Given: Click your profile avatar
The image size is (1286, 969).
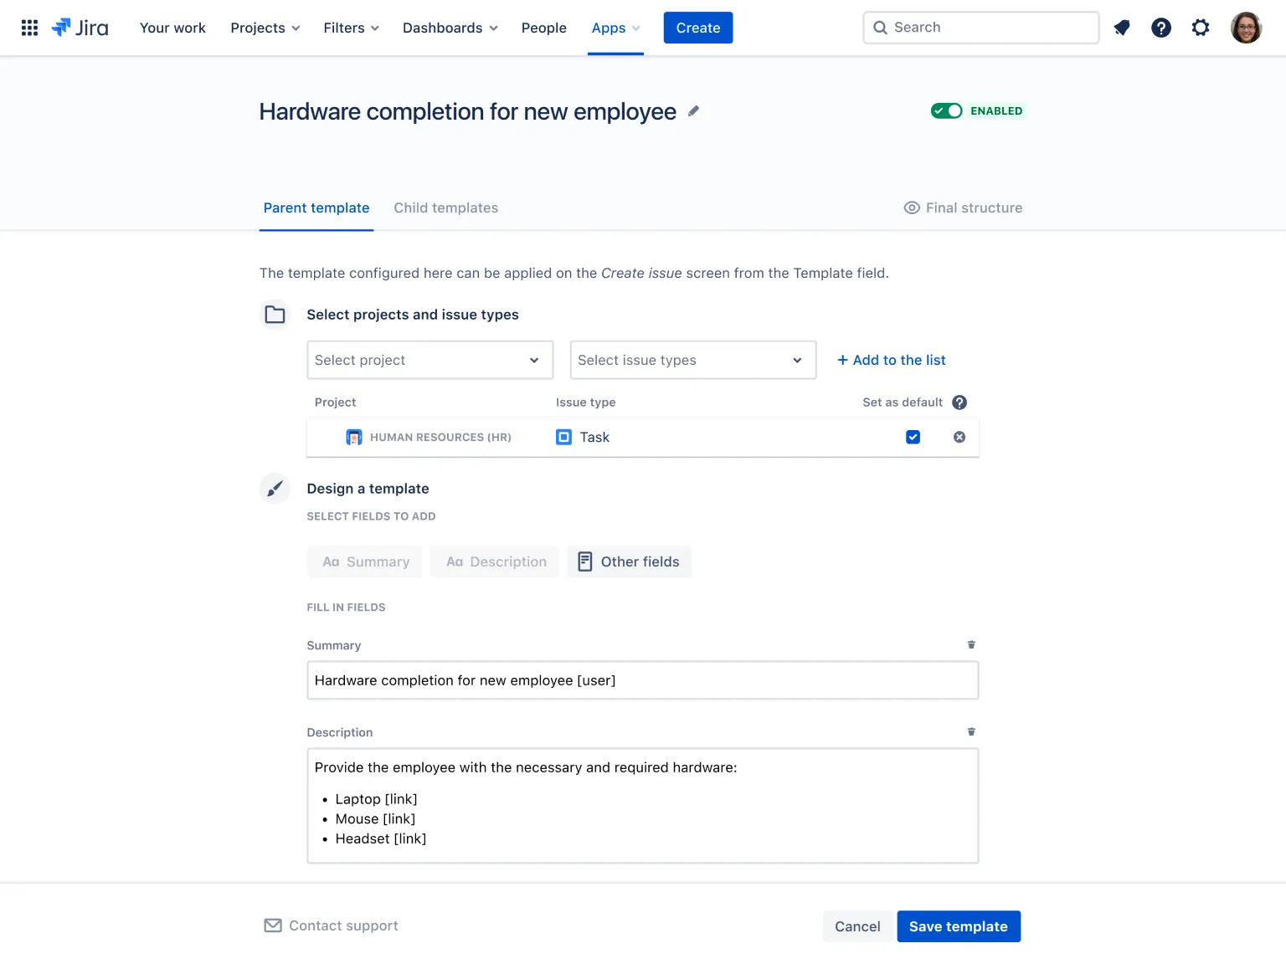Looking at the screenshot, I should coord(1246,28).
